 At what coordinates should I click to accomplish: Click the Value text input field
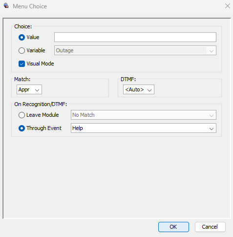click(135, 37)
